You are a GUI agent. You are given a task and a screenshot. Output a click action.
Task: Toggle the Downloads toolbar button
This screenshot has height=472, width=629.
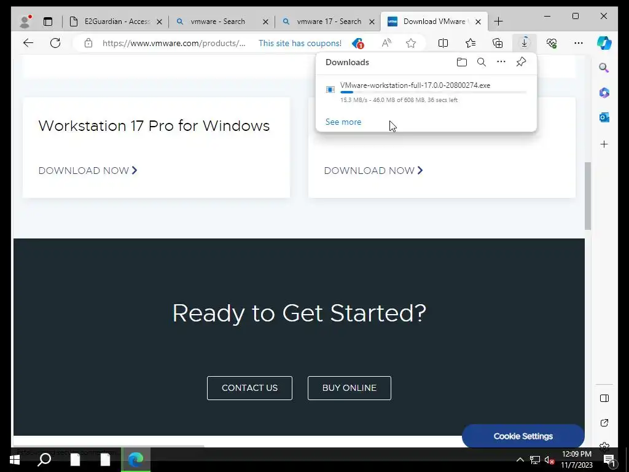pos(525,43)
